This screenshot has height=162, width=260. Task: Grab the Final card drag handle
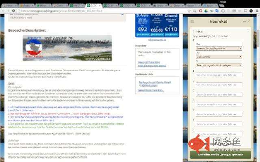(193, 32)
